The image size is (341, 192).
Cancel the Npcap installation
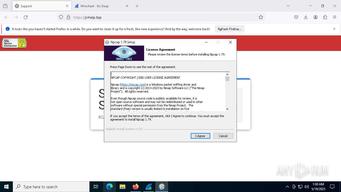click(x=223, y=136)
